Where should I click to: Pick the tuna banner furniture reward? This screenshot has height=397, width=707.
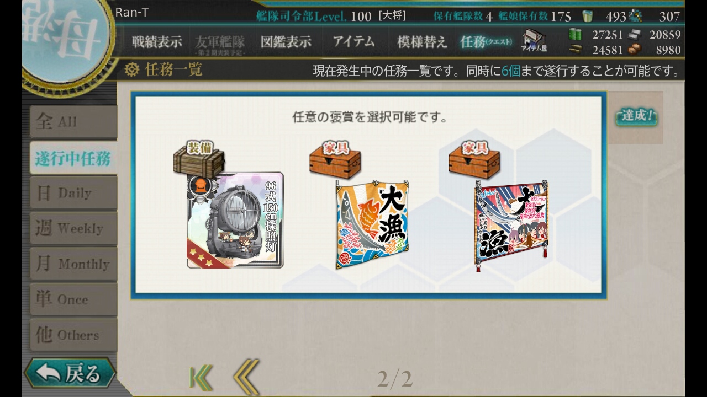tap(511, 226)
